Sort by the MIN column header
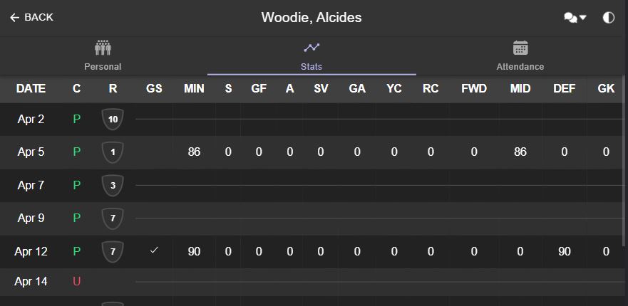Image resolution: width=628 pixels, height=306 pixels. tap(195, 89)
